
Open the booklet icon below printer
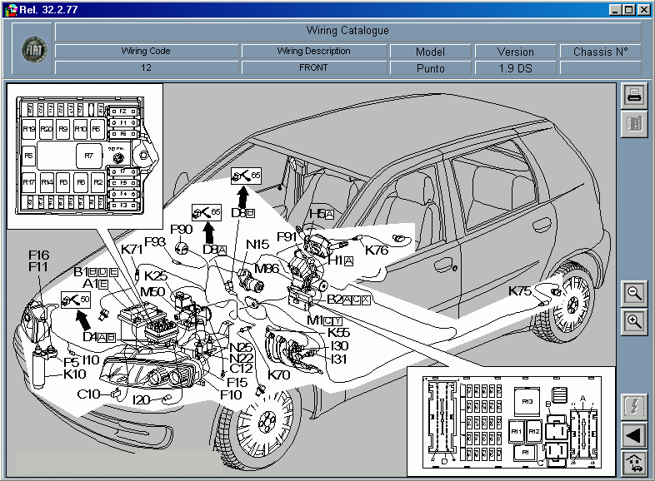[634, 124]
